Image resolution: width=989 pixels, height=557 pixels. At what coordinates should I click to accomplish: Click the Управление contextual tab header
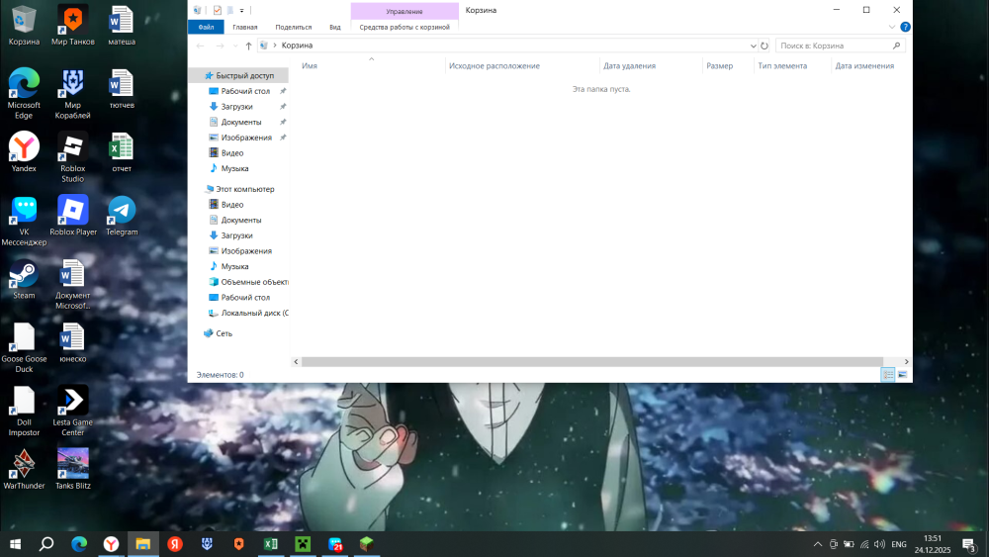[405, 11]
